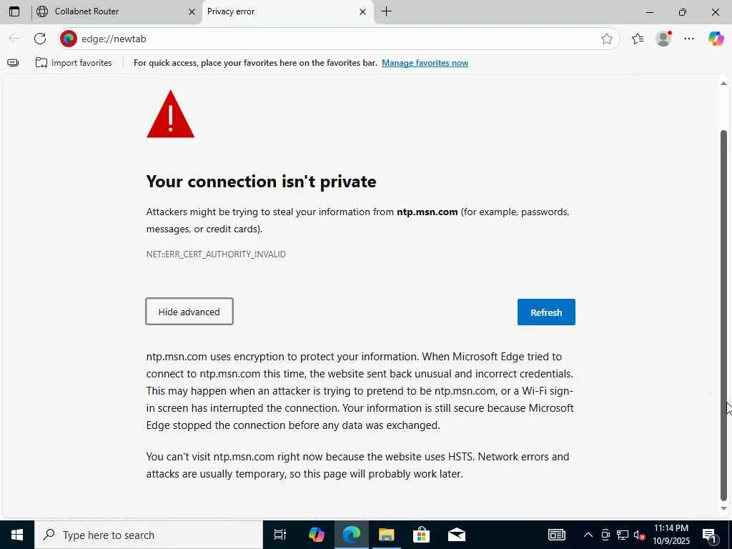The width and height of the screenshot is (732, 549).
Task: Click the Import favorites folder icon
Action: click(x=41, y=63)
